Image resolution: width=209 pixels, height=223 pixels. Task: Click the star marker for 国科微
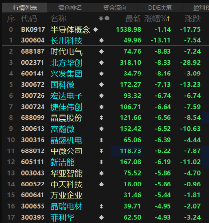[101, 84]
